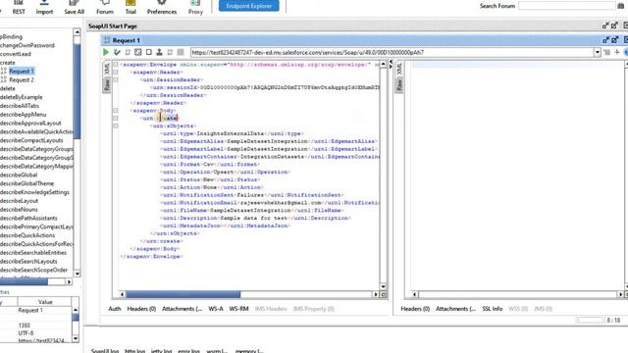
Task: Open the response Headers (0) tab
Action: click(415, 309)
